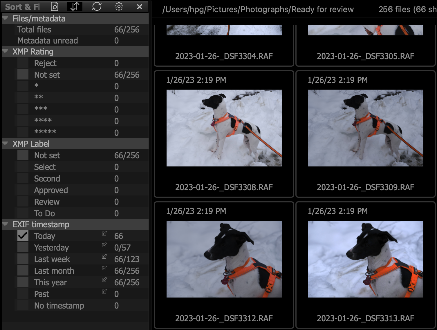The width and height of the screenshot is (437, 330).
Task: Click the edit icon beside Today
Action: 104,233
